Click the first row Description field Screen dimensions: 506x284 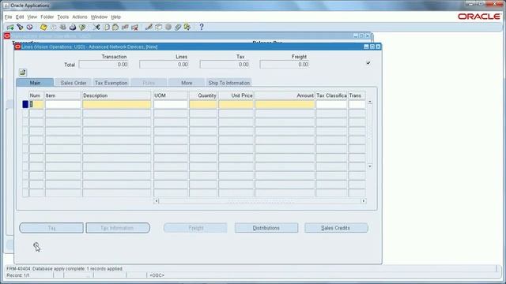(x=116, y=104)
